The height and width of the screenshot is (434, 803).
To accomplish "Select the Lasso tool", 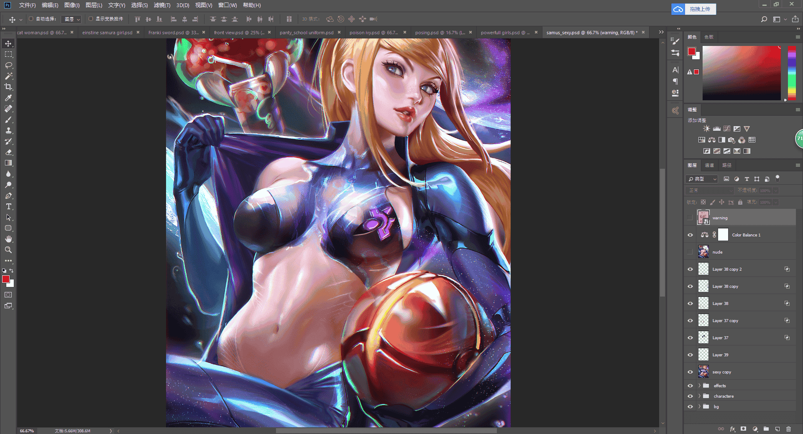I will pos(8,65).
